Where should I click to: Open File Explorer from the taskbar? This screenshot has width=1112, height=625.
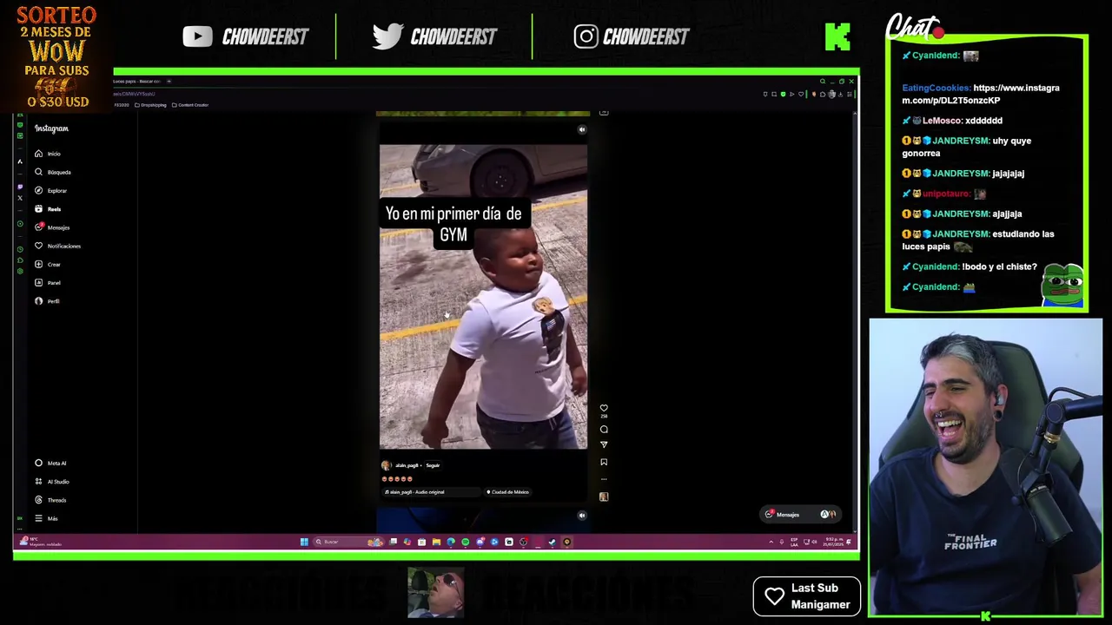pos(436,542)
